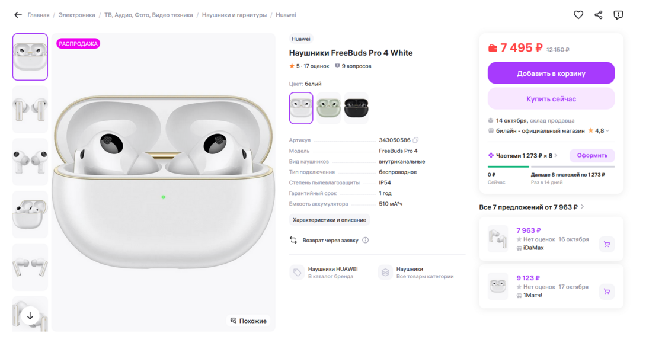Report an issue via exclamation bubble icon
Viewport: 646px width, 349px height.
[618, 15]
